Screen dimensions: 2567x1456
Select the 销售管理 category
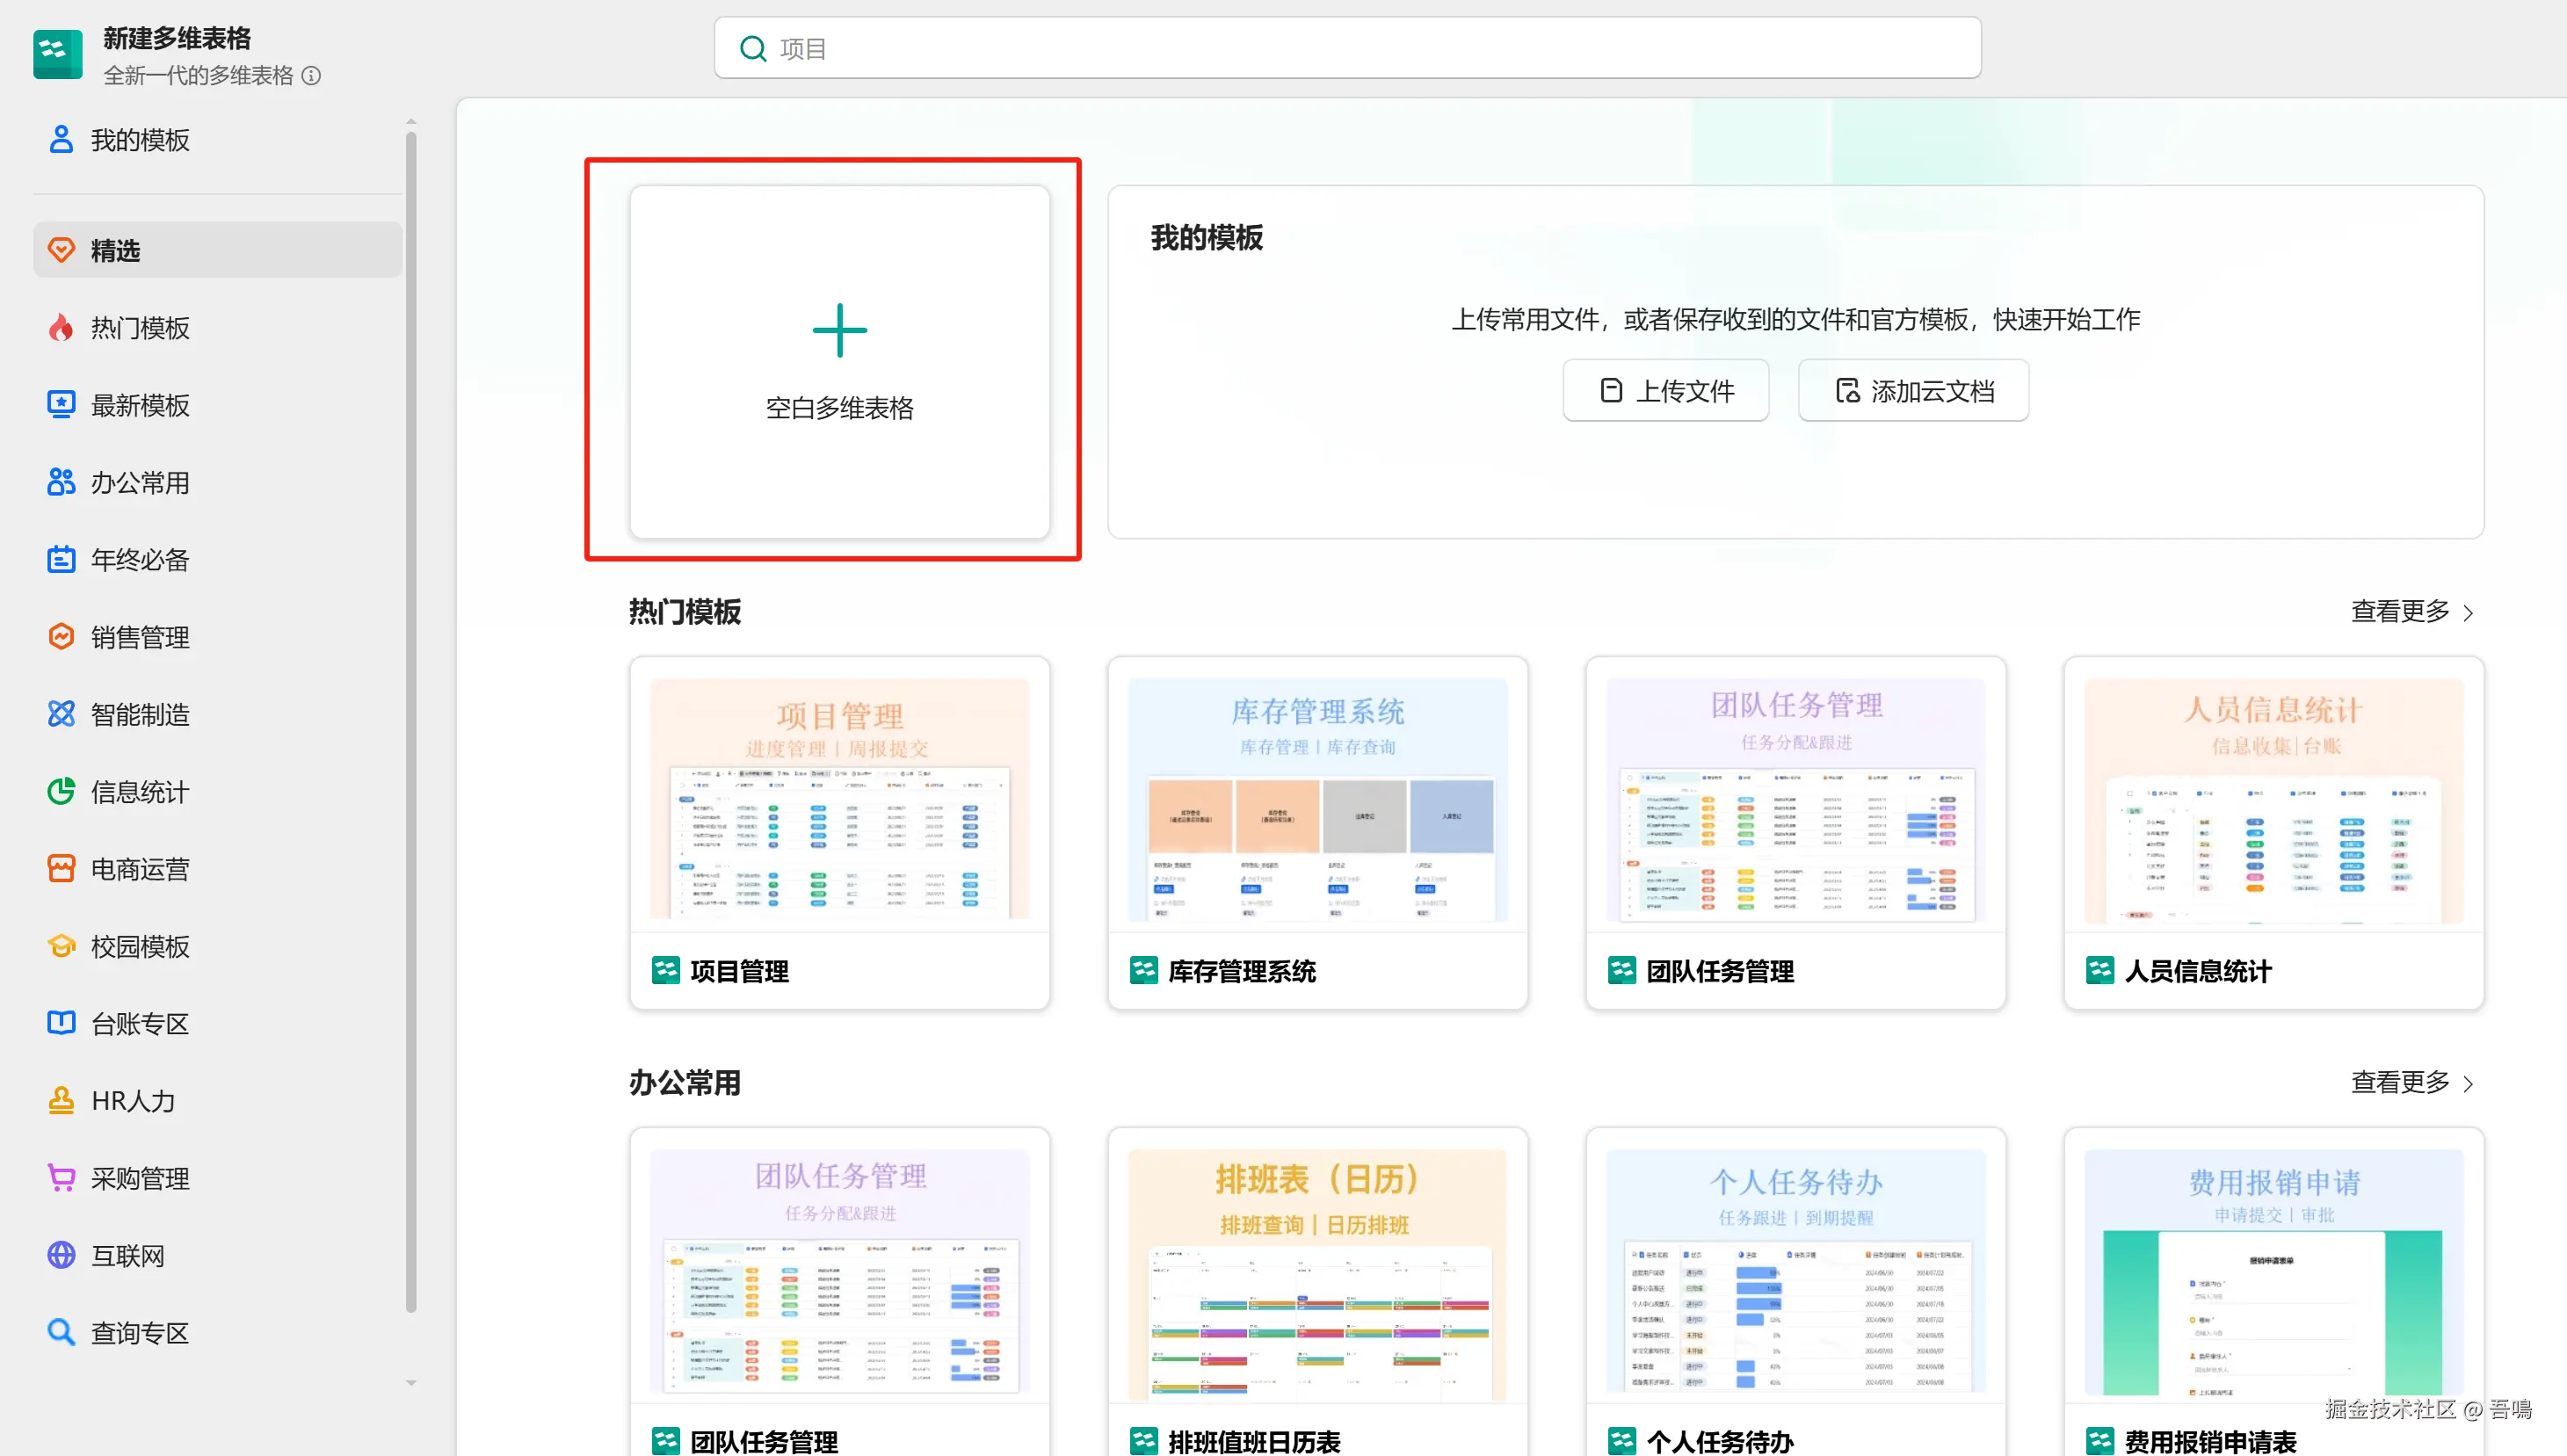pos(140,637)
